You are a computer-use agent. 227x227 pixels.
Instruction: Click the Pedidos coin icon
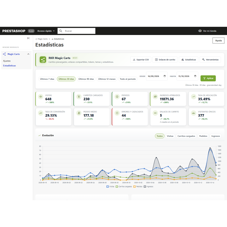click(x=117, y=96)
